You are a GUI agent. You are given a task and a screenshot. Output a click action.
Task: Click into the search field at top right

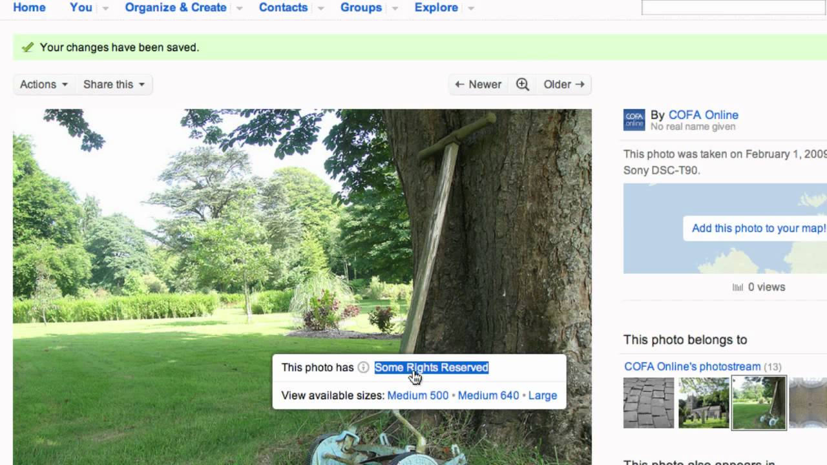(x=734, y=8)
